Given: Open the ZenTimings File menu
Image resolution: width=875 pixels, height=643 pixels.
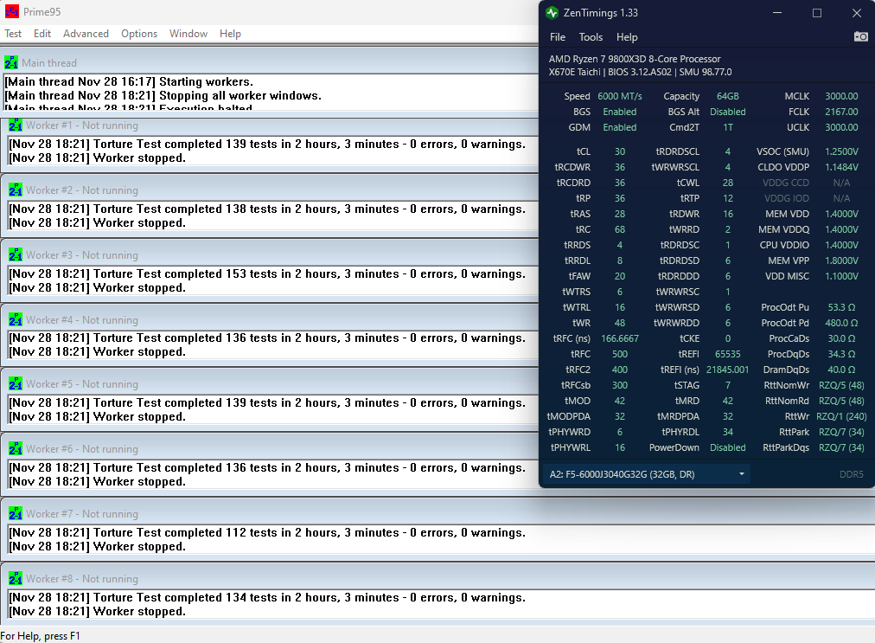Looking at the screenshot, I should click(558, 37).
